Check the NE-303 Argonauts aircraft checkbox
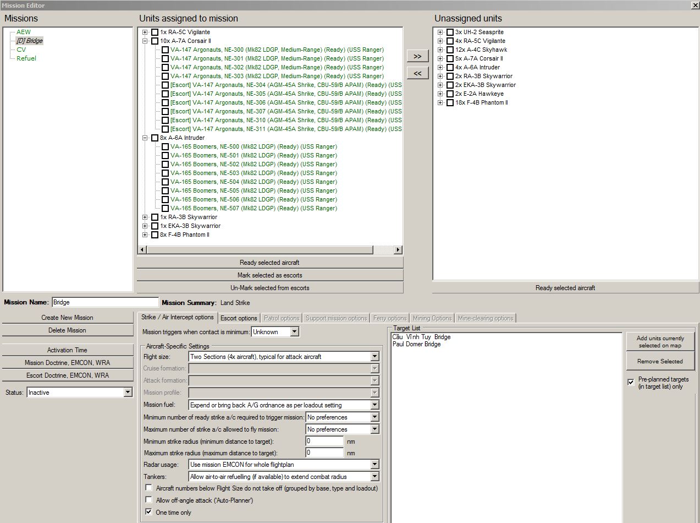700x523 pixels. (165, 76)
